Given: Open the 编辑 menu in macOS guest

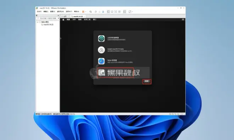Looking at the screenshot, I should click(80, 20).
